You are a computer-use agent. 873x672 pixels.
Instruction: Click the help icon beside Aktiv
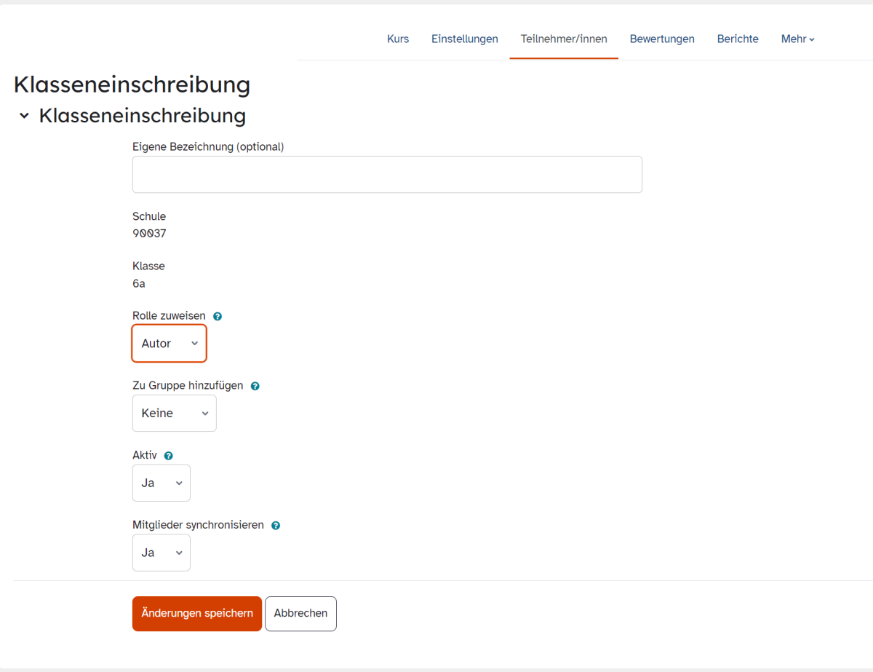169,456
